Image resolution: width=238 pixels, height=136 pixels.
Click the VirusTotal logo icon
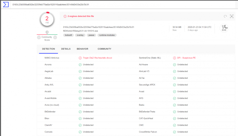click(x=5, y=4)
